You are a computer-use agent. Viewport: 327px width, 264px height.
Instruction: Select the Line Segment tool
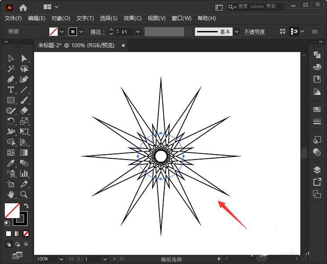(x=24, y=90)
